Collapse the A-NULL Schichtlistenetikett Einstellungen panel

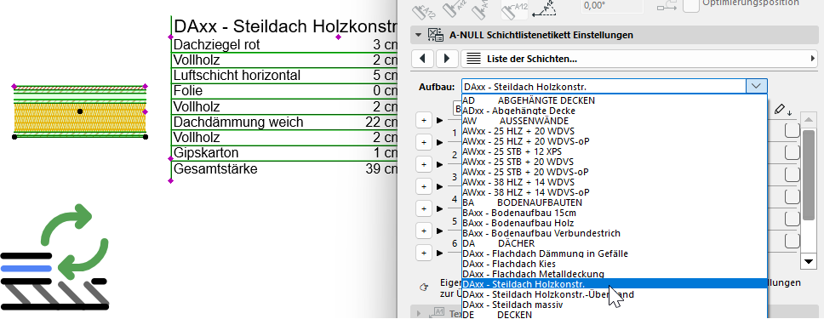418,35
